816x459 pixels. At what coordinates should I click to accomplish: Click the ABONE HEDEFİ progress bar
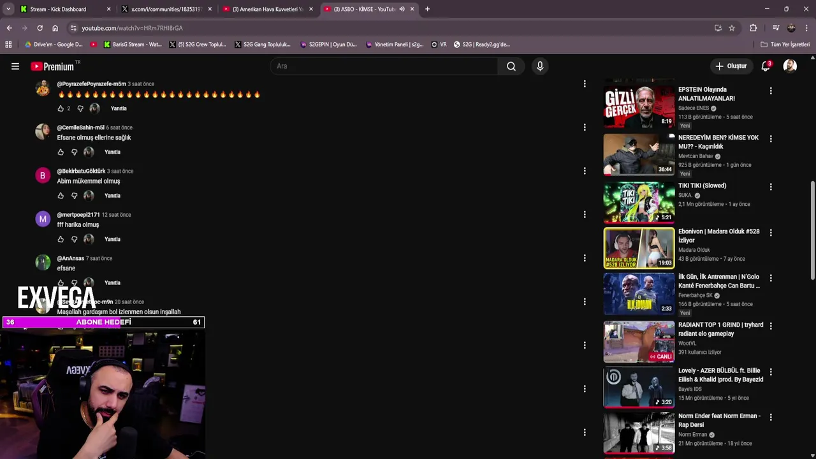point(103,322)
